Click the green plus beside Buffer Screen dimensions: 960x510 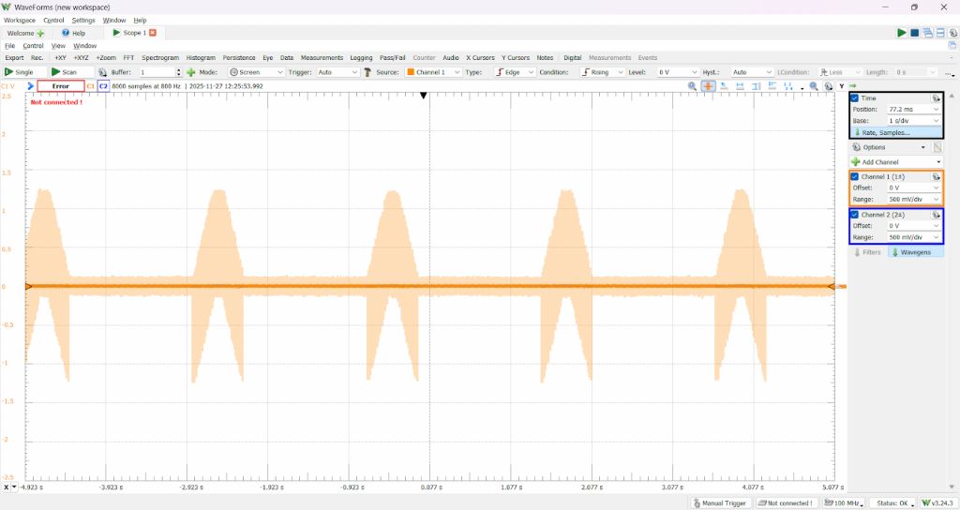191,72
